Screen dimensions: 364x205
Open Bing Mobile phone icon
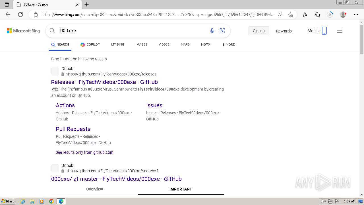(324, 31)
